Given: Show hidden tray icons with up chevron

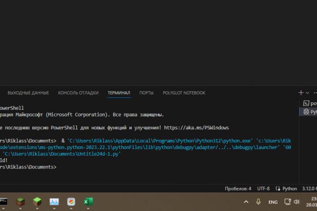Looking at the screenshot, I should (246, 202).
